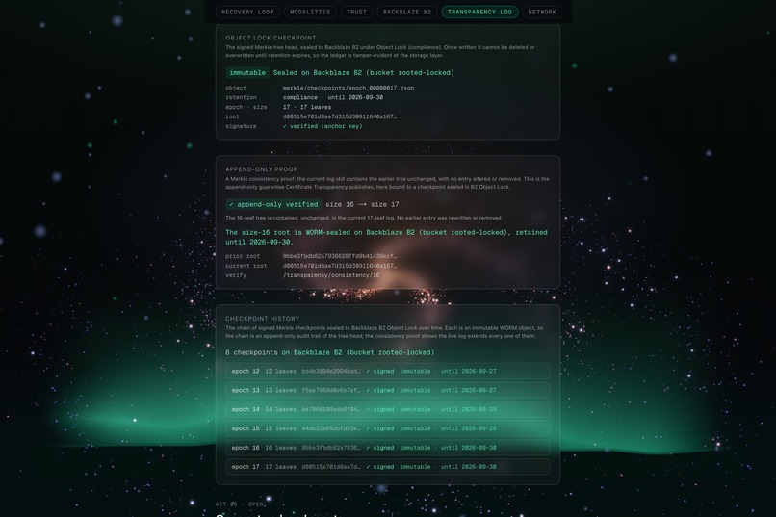Click the hash bd4b3094e2994bad in epoch 12 row

click(331, 371)
